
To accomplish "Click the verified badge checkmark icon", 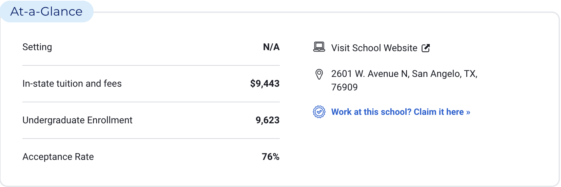I will [x=319, y=112].
